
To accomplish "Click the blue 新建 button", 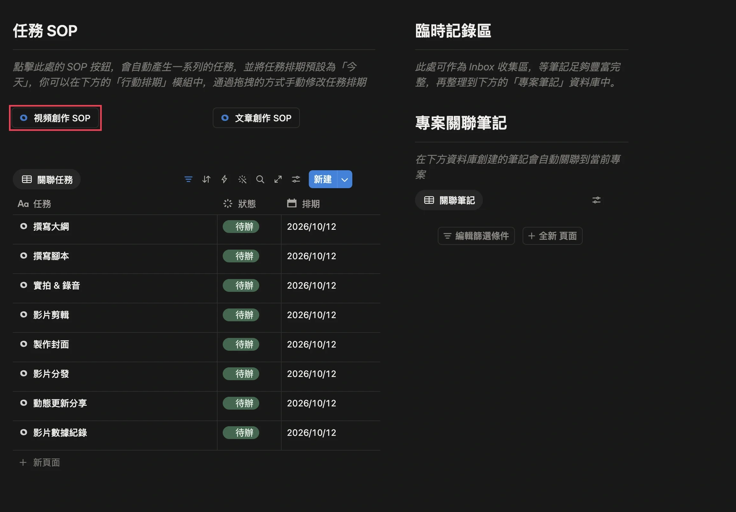I will click(323, 179).
